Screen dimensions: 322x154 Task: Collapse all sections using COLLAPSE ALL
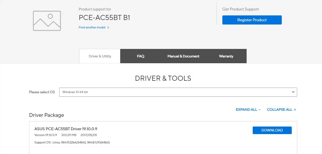(x=280, y=110)
